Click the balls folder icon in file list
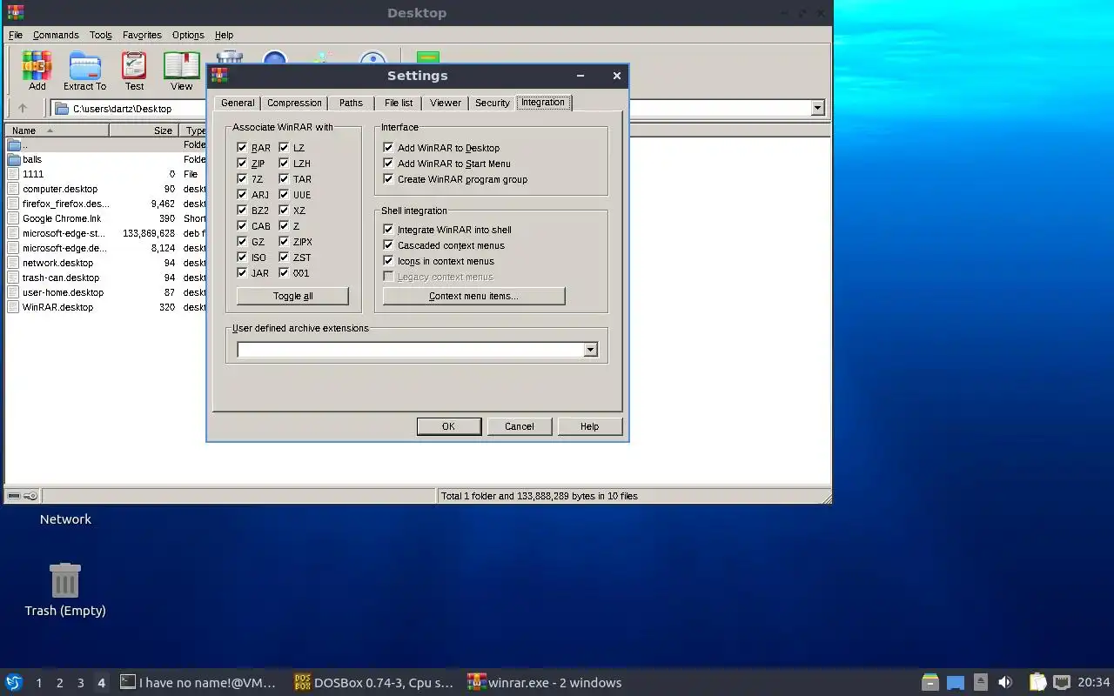The image size is (1114, 696). tap(14, 159)
